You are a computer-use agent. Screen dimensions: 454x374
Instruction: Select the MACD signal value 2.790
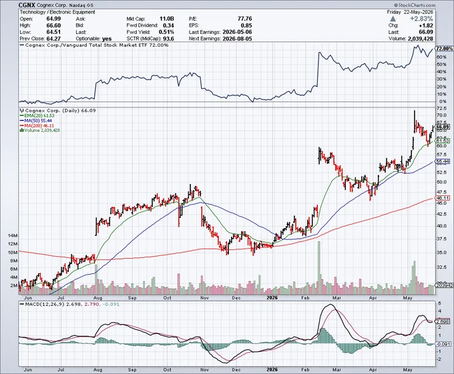(92, 305)
